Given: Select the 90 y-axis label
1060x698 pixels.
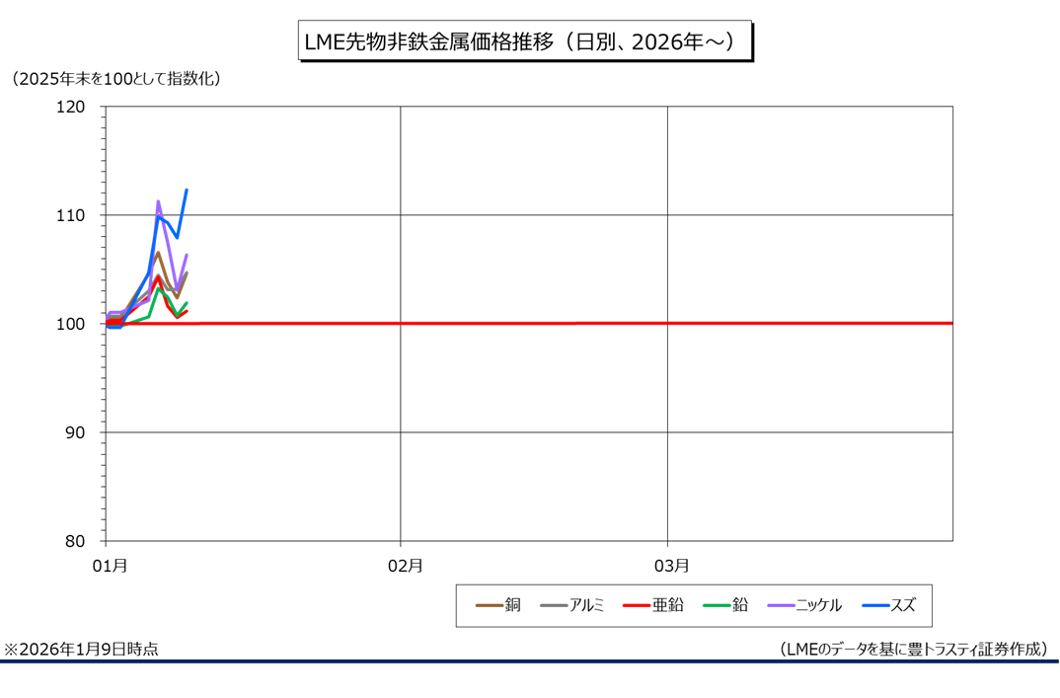Looking at the screenshot, I should tap(79, 432).
